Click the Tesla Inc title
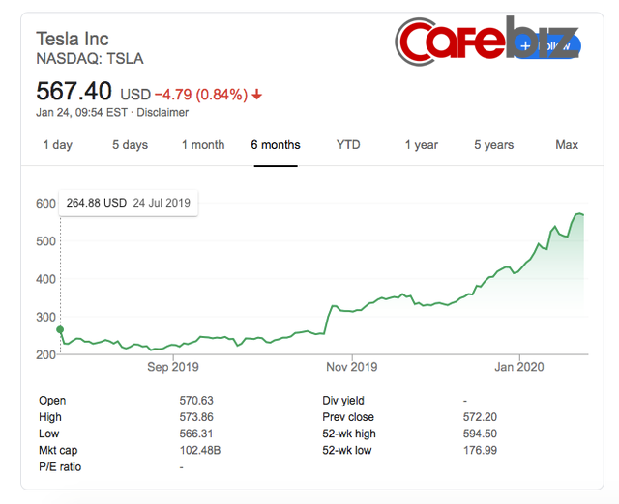Screen dimensions: 619x504 pos(74,39)
